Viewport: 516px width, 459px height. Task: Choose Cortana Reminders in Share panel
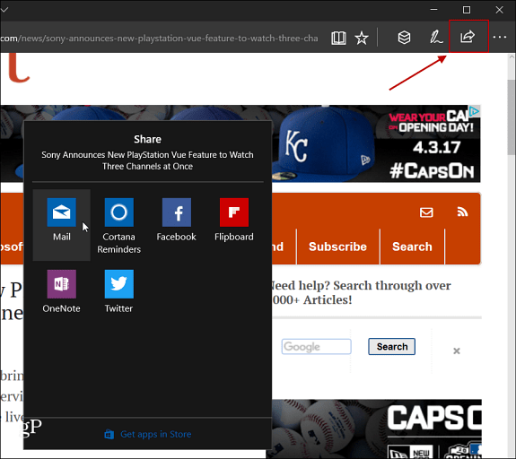point(118,225)
